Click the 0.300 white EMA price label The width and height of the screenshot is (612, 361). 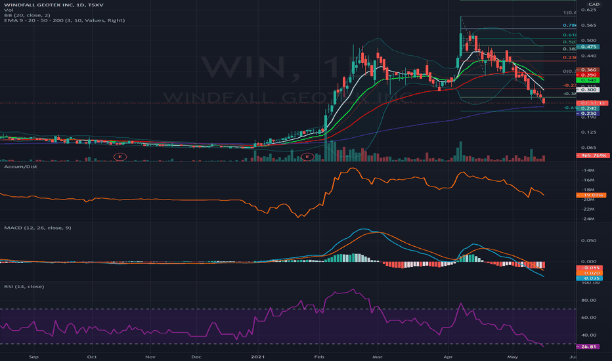click(x=588, y=90)
